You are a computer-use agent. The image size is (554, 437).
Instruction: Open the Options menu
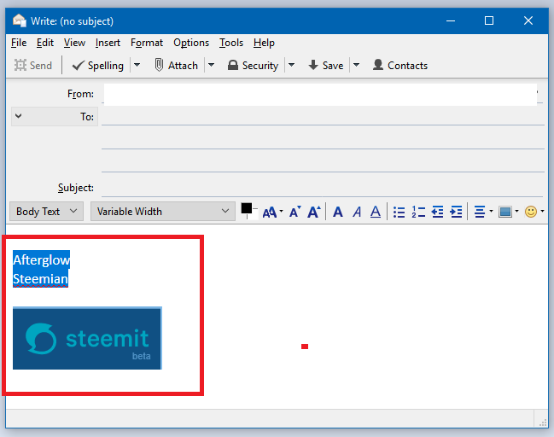(x=191, y=43)
